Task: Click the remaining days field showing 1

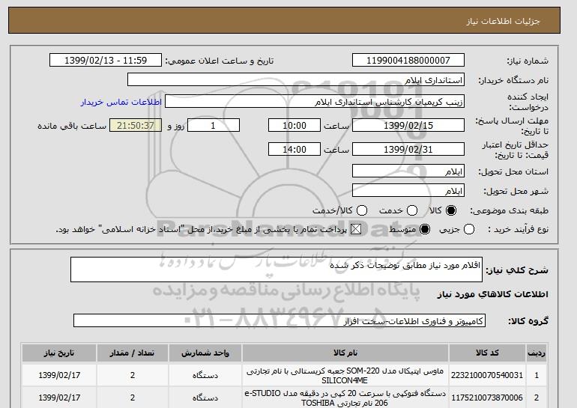Action: pos(214,125)
